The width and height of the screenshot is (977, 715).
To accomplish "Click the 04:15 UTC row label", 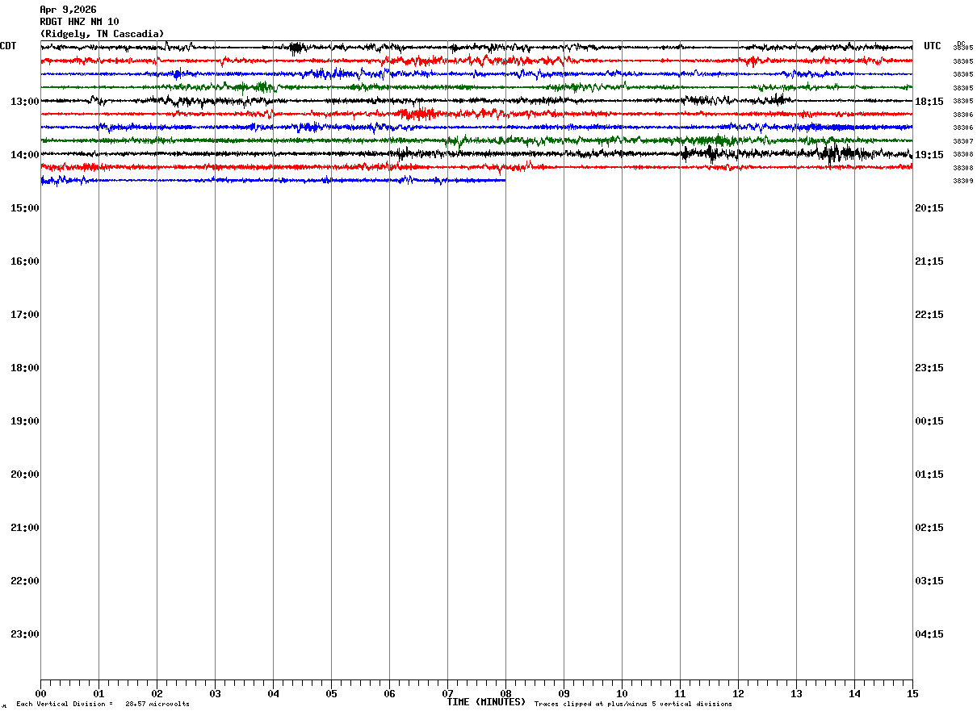I will coord(929,633).
